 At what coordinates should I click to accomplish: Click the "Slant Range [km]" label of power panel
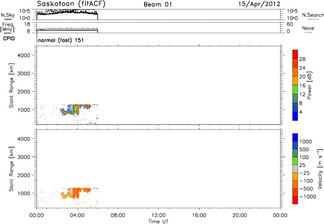point(11,85)
